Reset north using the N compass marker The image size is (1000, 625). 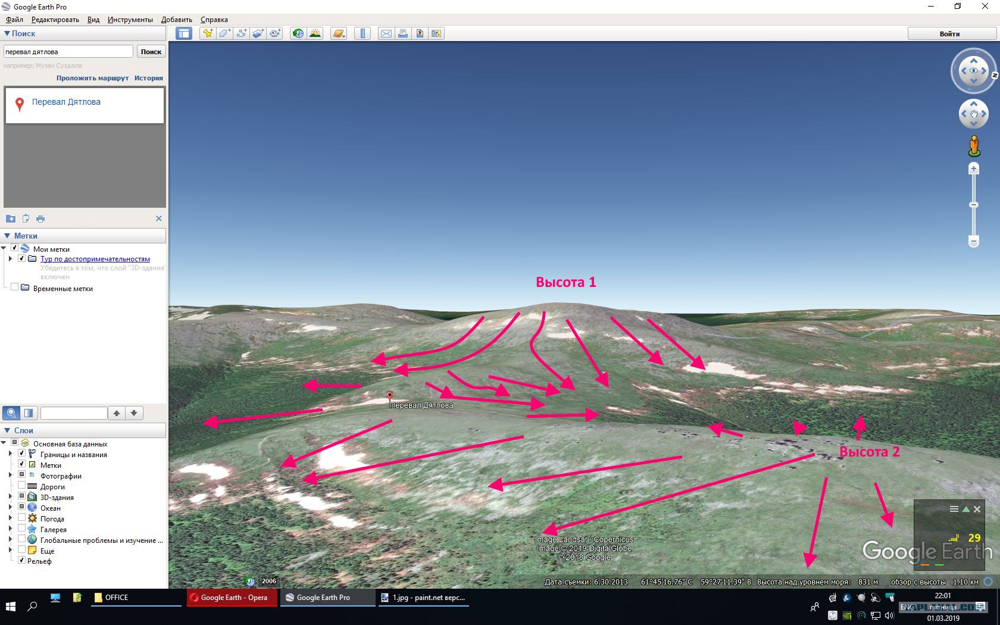pos(994,76)
